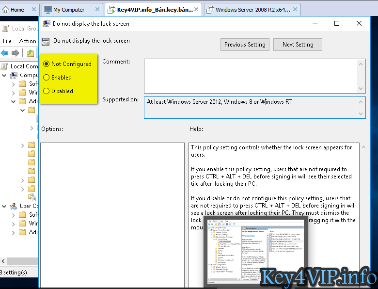Click the Back arrow toolbar icon
The width and height of the screenshot is (378, 289).
pyautogui.click(x=4, y=53)
